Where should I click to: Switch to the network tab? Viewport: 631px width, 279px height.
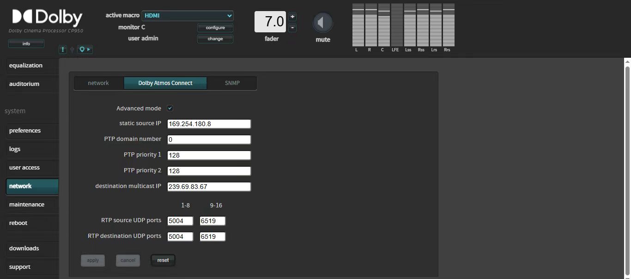click(x=98, y=83)
